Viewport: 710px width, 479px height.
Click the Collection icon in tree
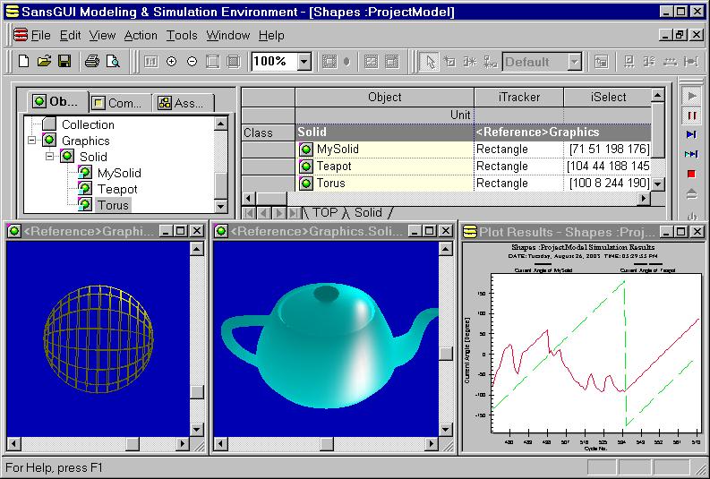[x=49, y=124]
